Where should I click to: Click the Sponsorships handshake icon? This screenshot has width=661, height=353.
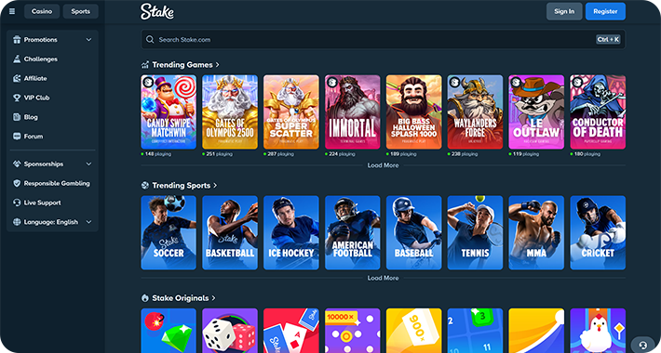click(17, 164)
